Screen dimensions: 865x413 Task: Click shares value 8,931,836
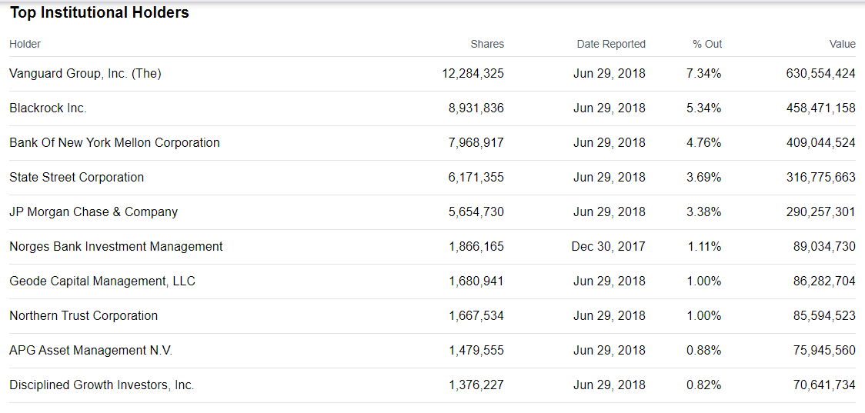pos(476,108)
